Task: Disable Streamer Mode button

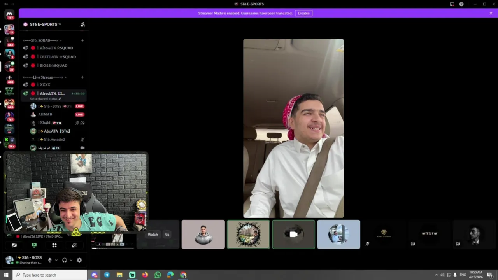Action: coord(304,13)
